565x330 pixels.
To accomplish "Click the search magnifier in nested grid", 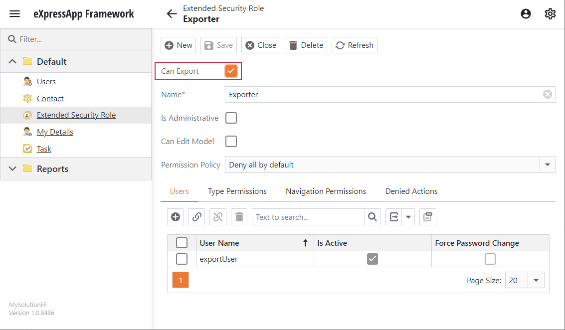I will (x=373, y=217).
